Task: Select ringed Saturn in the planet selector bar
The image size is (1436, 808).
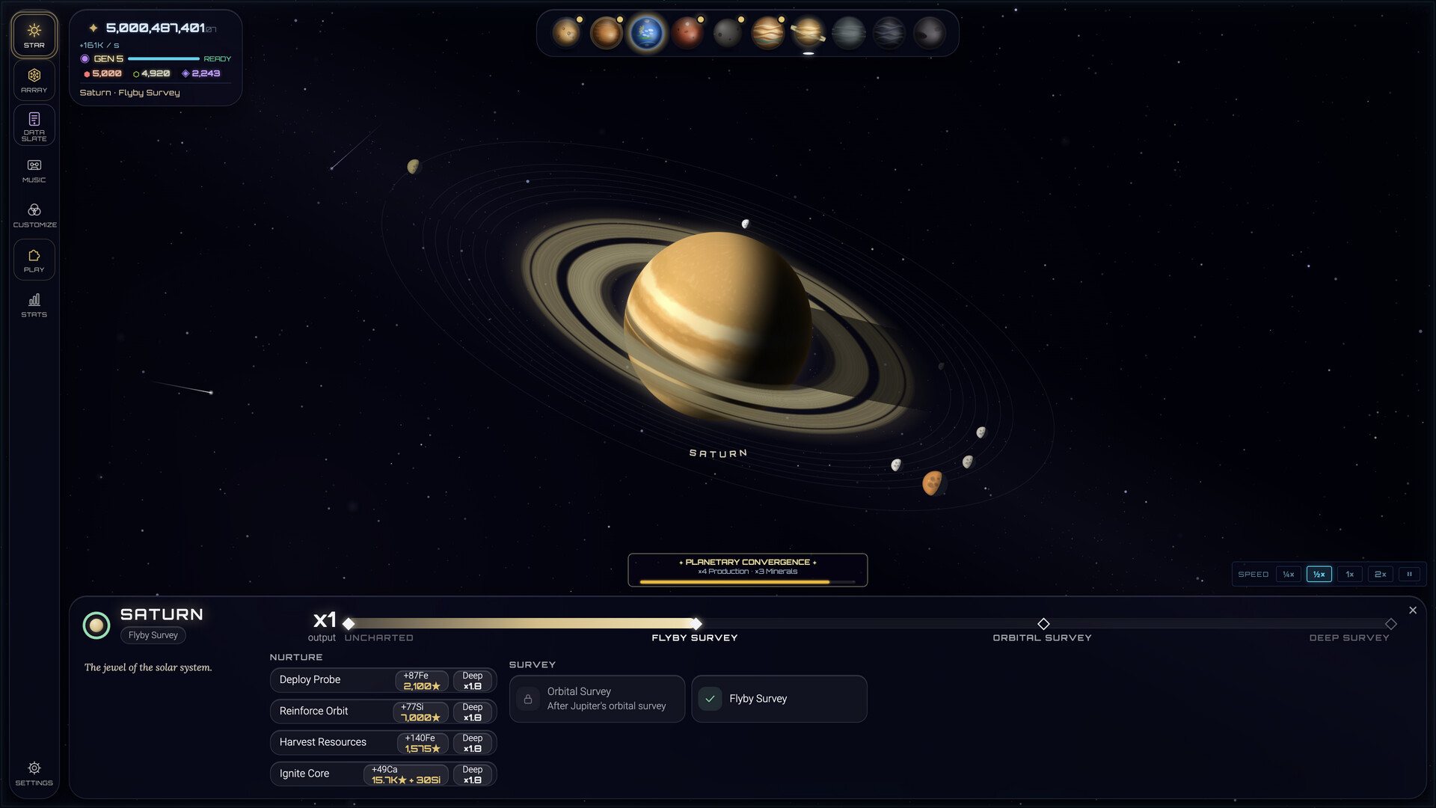Action: point(808,33)
